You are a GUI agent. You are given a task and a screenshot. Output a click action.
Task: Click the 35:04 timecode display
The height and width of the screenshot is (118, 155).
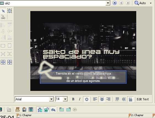click(7, 117)
